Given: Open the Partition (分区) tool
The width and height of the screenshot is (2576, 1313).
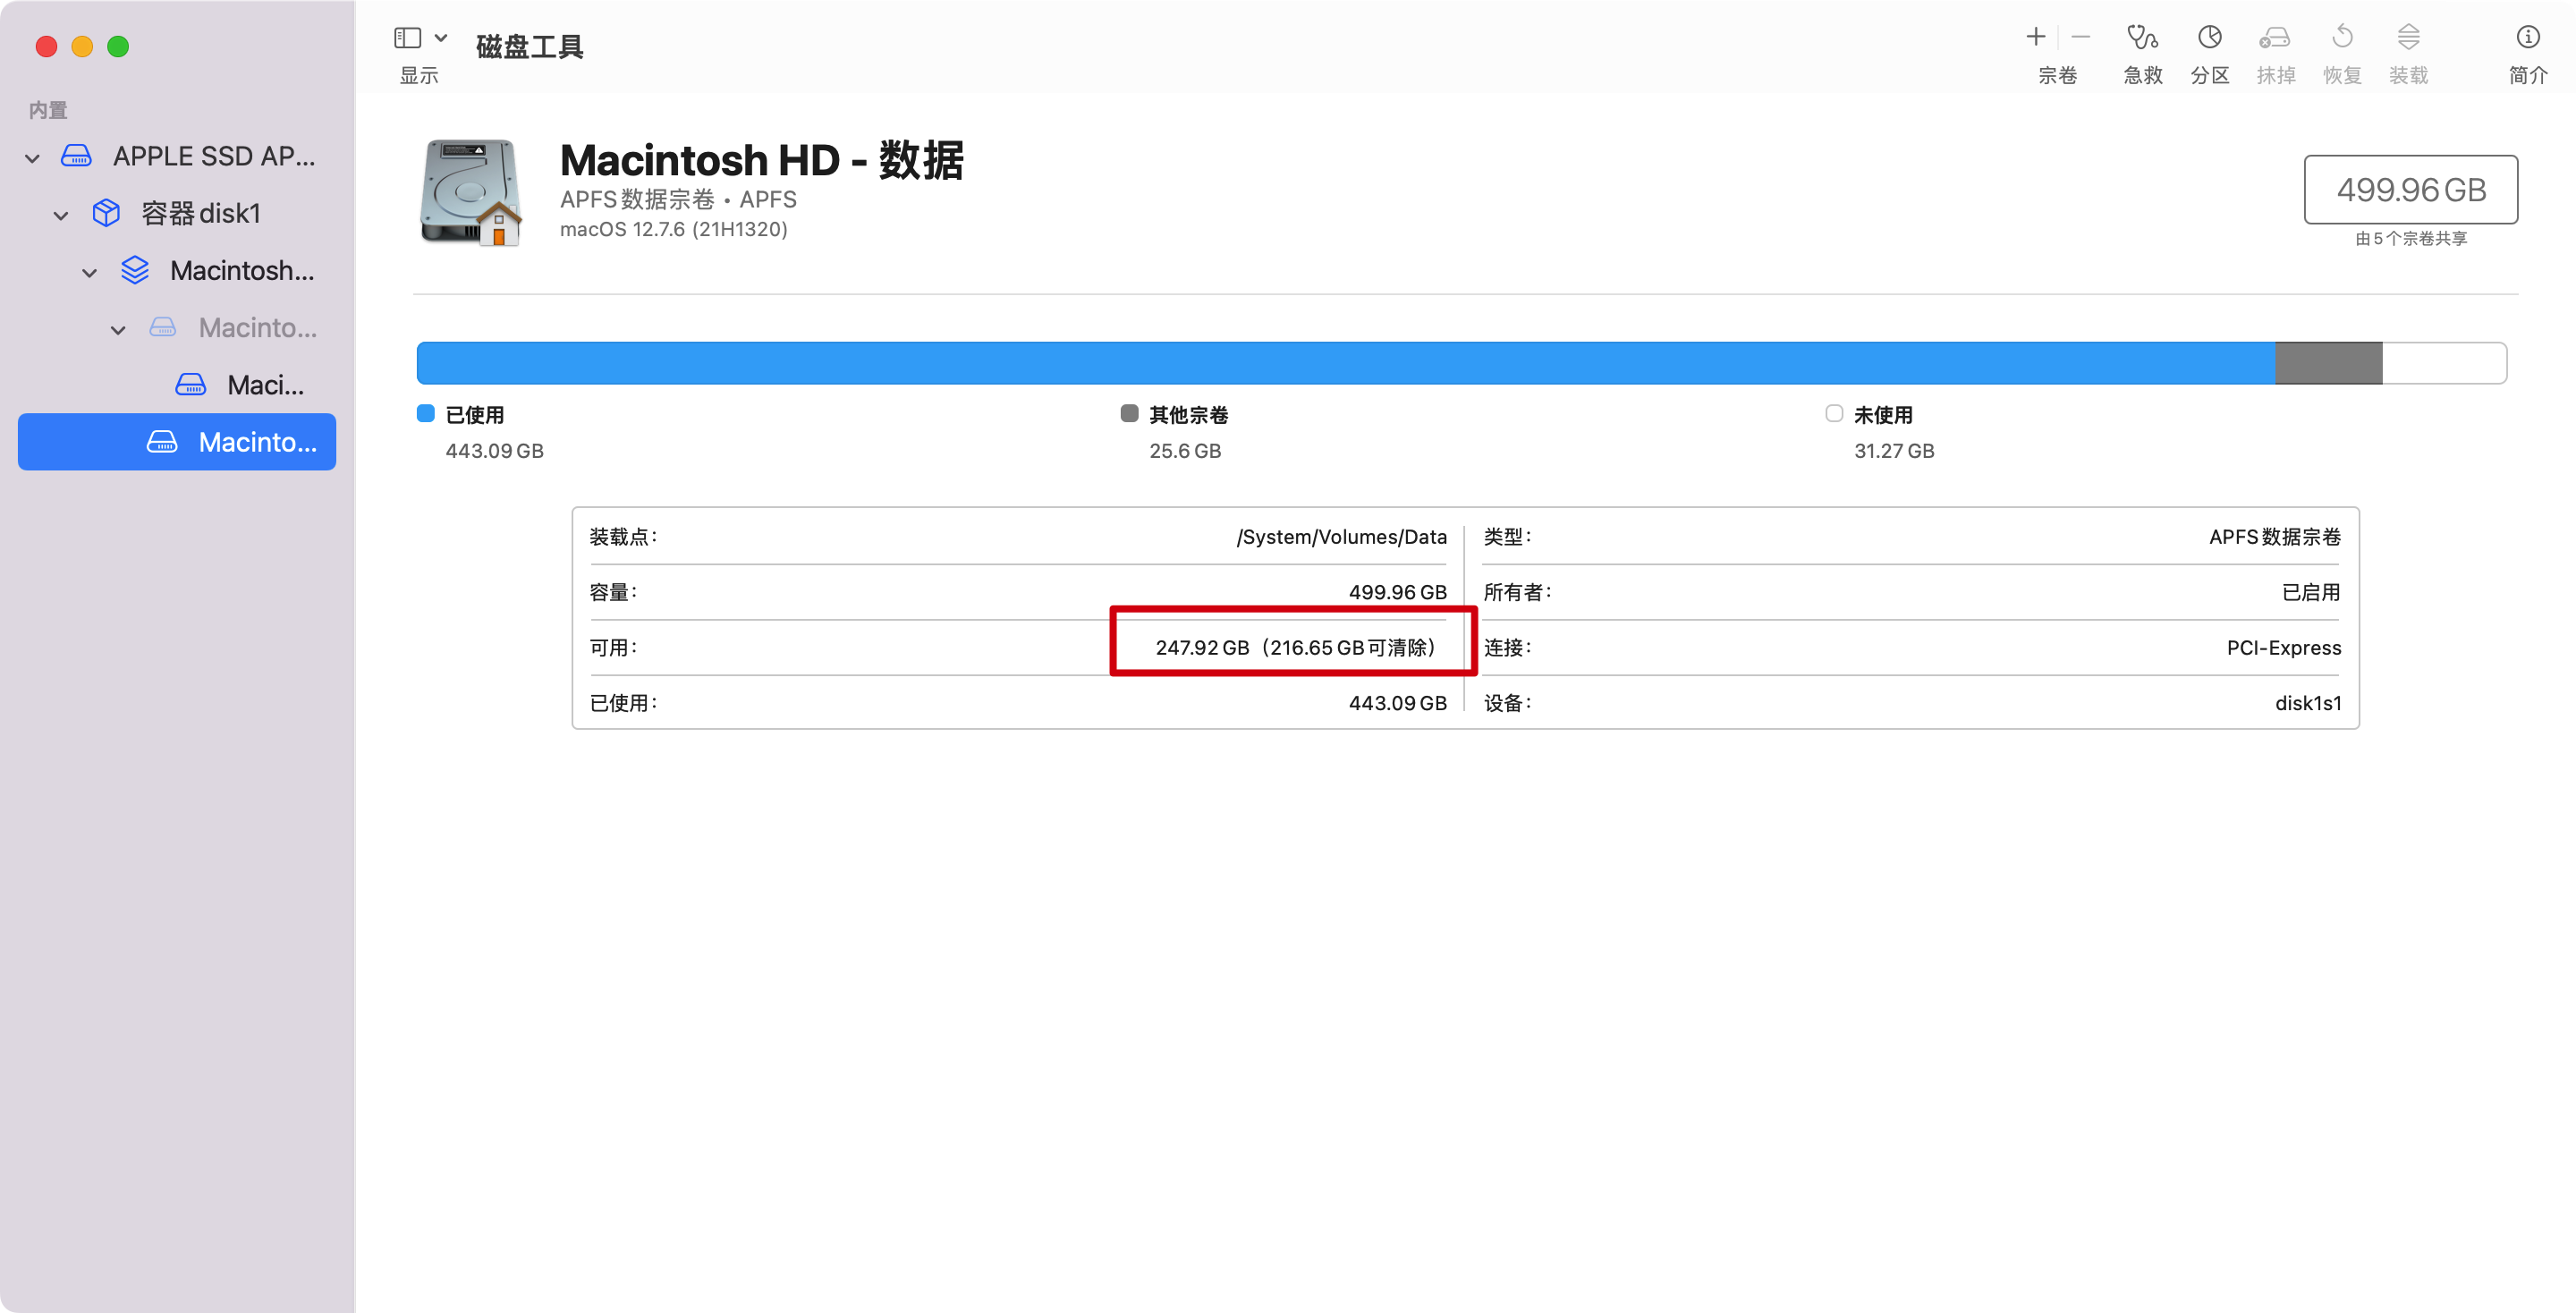Looking at the screenshot, I should pyautogui.click(x=2209, y=38).
